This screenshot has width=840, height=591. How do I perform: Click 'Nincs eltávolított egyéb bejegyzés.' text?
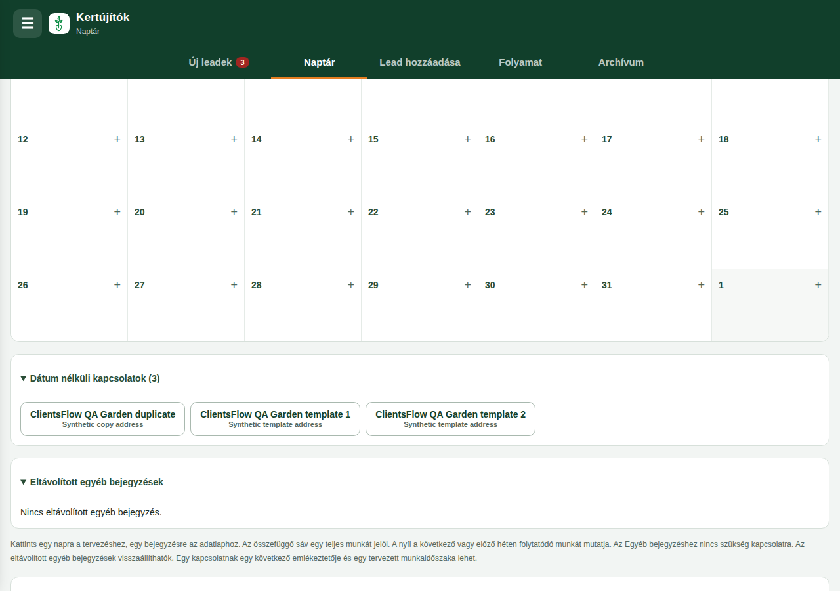coord(91,512)
